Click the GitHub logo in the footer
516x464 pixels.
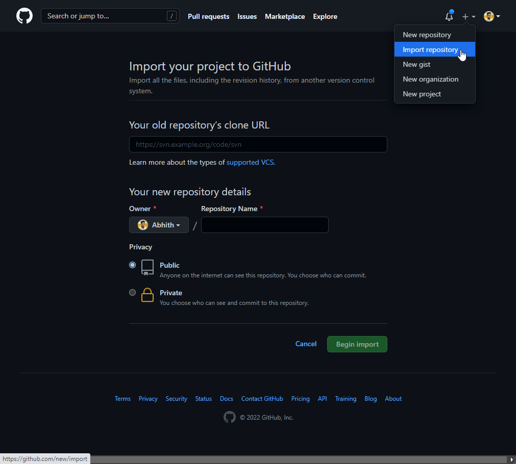point(230,417)
